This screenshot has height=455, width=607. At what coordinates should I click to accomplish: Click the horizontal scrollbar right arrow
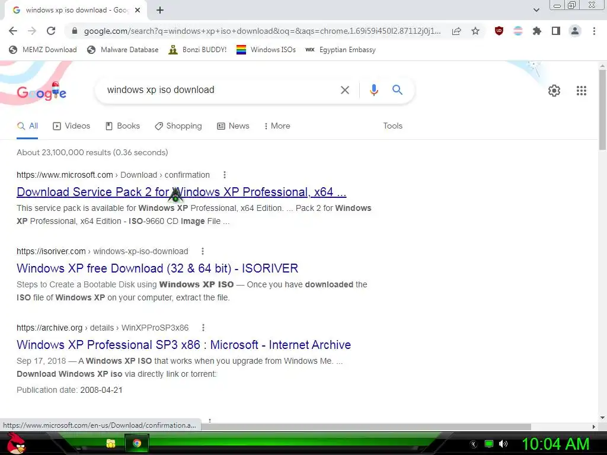point(594,427)
